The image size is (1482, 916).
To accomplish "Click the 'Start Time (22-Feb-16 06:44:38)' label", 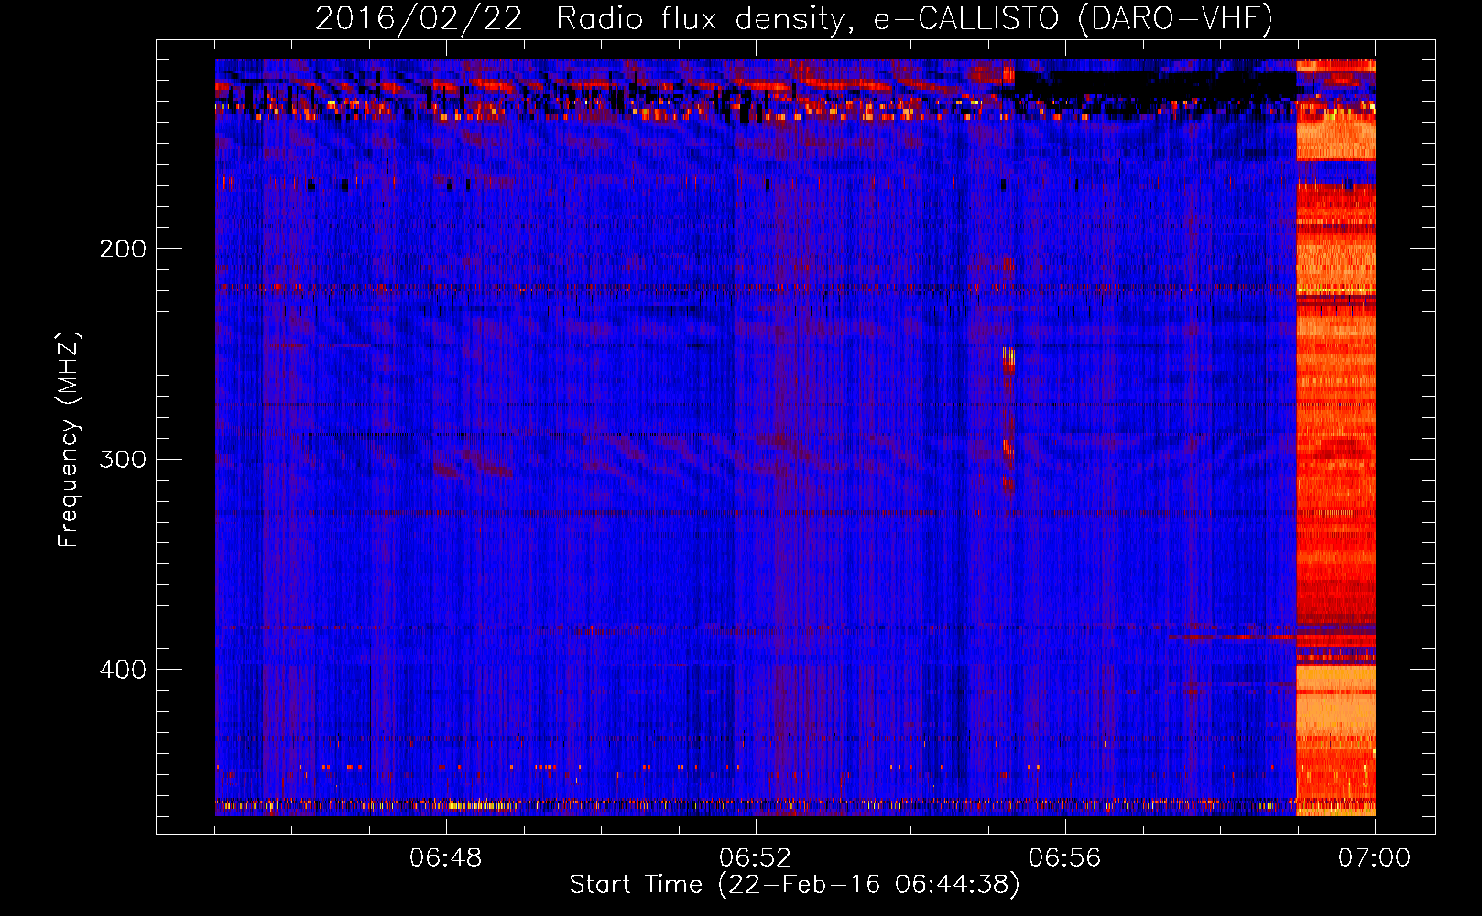I will point(794,885).
